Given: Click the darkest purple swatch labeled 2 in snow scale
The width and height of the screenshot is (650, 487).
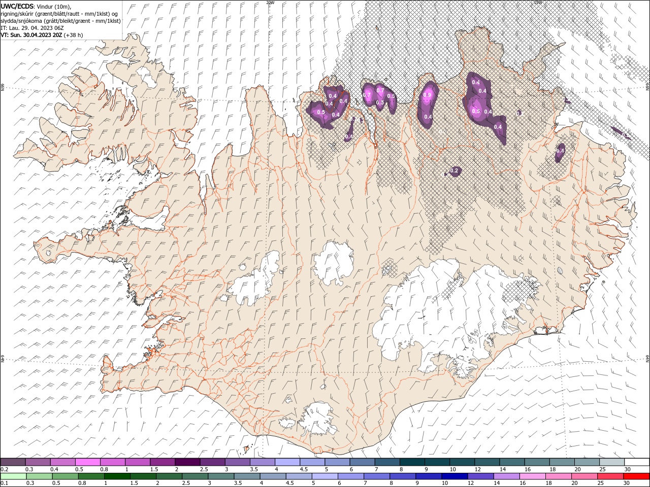Looking at the screenshot, I should 187,462.
